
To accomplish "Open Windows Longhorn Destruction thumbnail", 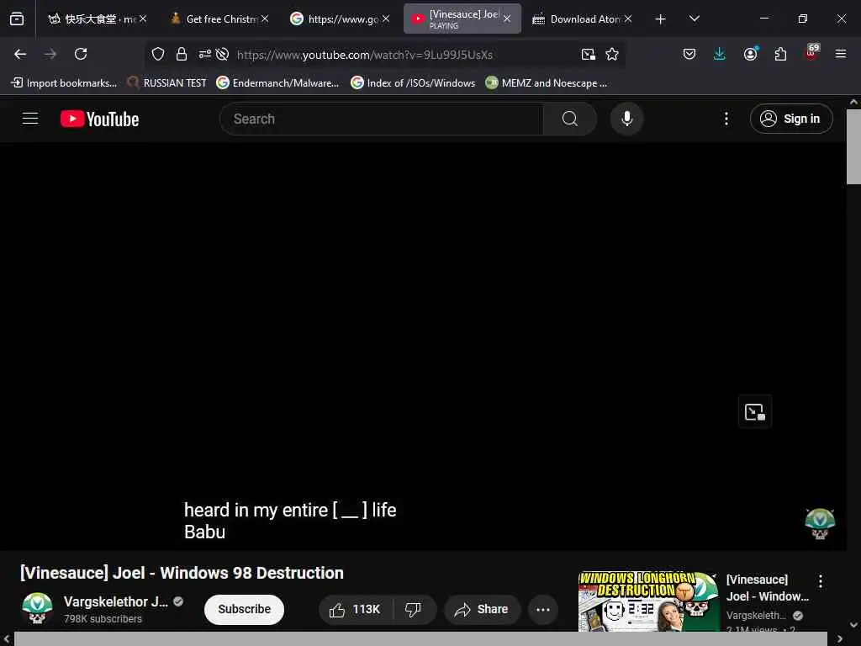I will pyautogui.click(x=648, y=601).
